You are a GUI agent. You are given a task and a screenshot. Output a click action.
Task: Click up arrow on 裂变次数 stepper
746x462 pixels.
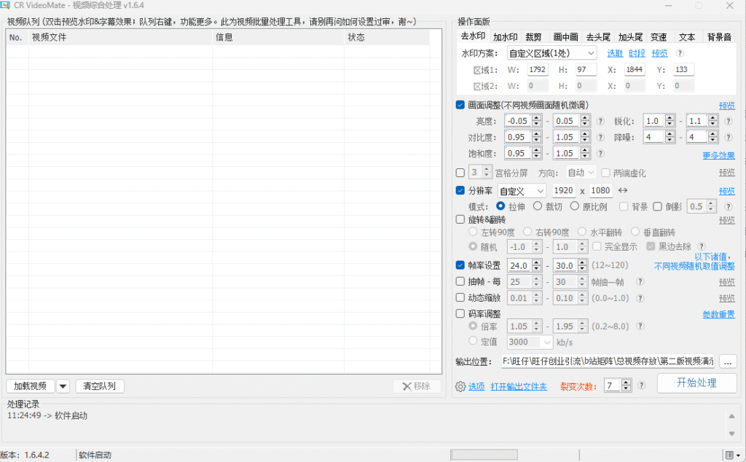pos(627,382)
